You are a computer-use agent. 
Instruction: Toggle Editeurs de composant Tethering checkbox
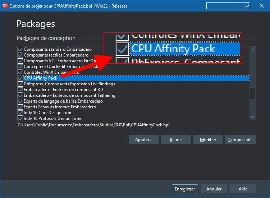pos(20,95)
